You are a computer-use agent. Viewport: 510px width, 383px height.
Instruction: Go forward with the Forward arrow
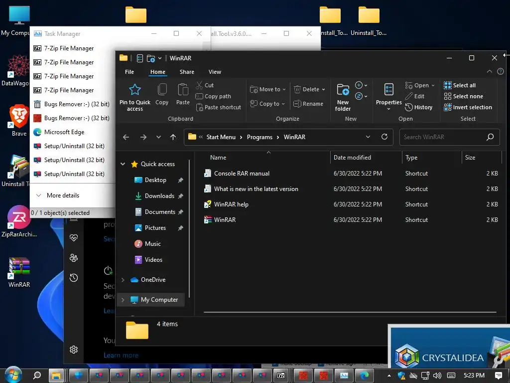click(x=143, y=137)
